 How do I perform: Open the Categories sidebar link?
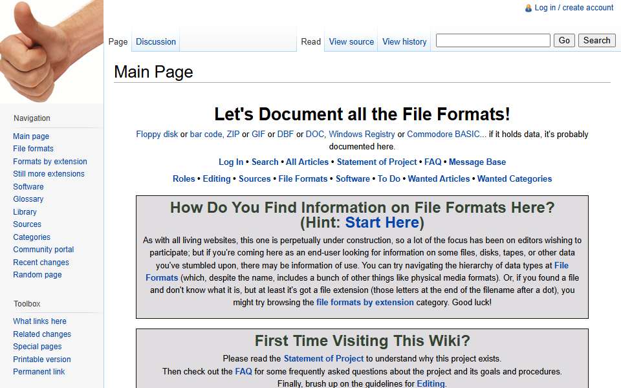(32, 237)
